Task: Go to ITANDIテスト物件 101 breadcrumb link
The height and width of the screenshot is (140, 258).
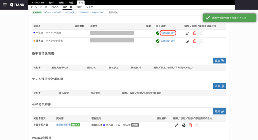Action: [x=91, y=12]
